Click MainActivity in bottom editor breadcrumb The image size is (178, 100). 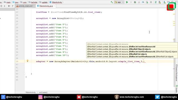pyautogui.click(x=31, y=92)
